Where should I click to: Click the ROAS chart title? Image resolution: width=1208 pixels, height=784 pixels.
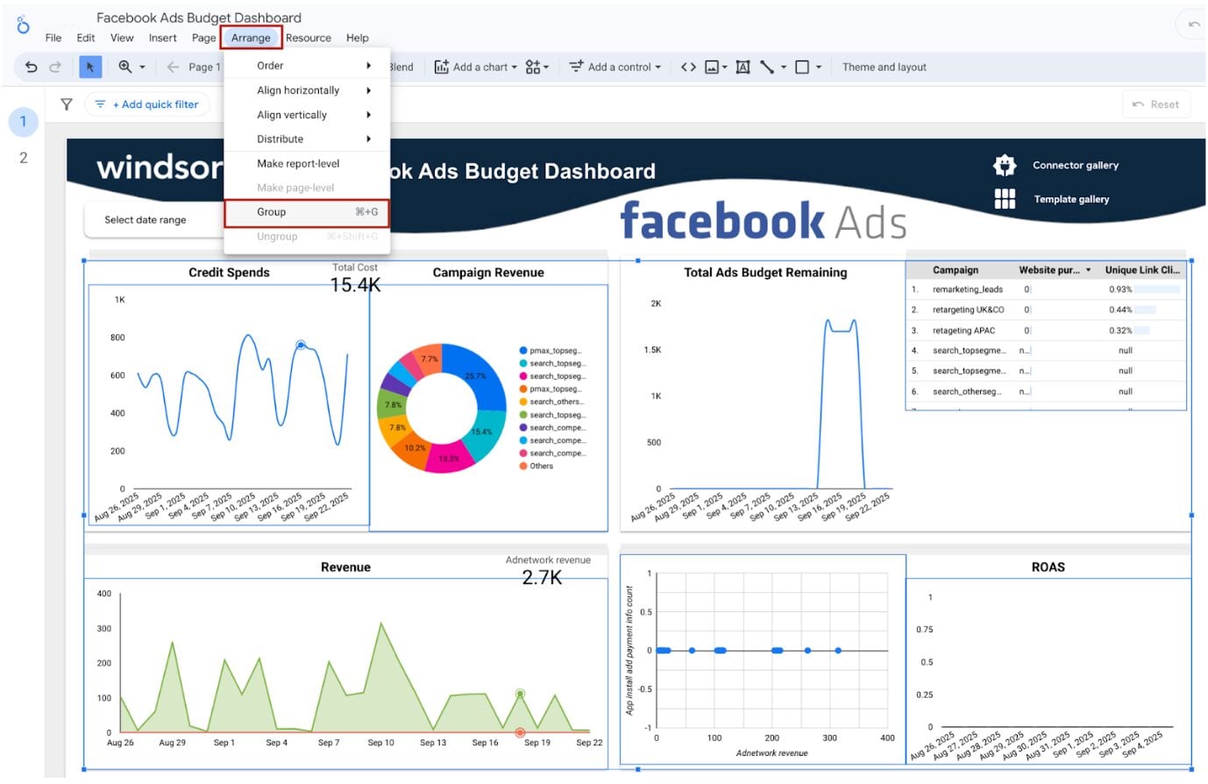[1048, 567]
